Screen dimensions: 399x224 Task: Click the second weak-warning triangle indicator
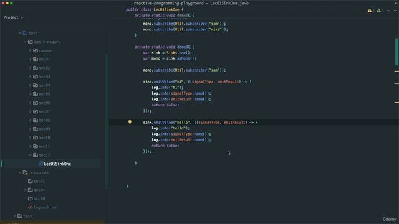[379, 11]
